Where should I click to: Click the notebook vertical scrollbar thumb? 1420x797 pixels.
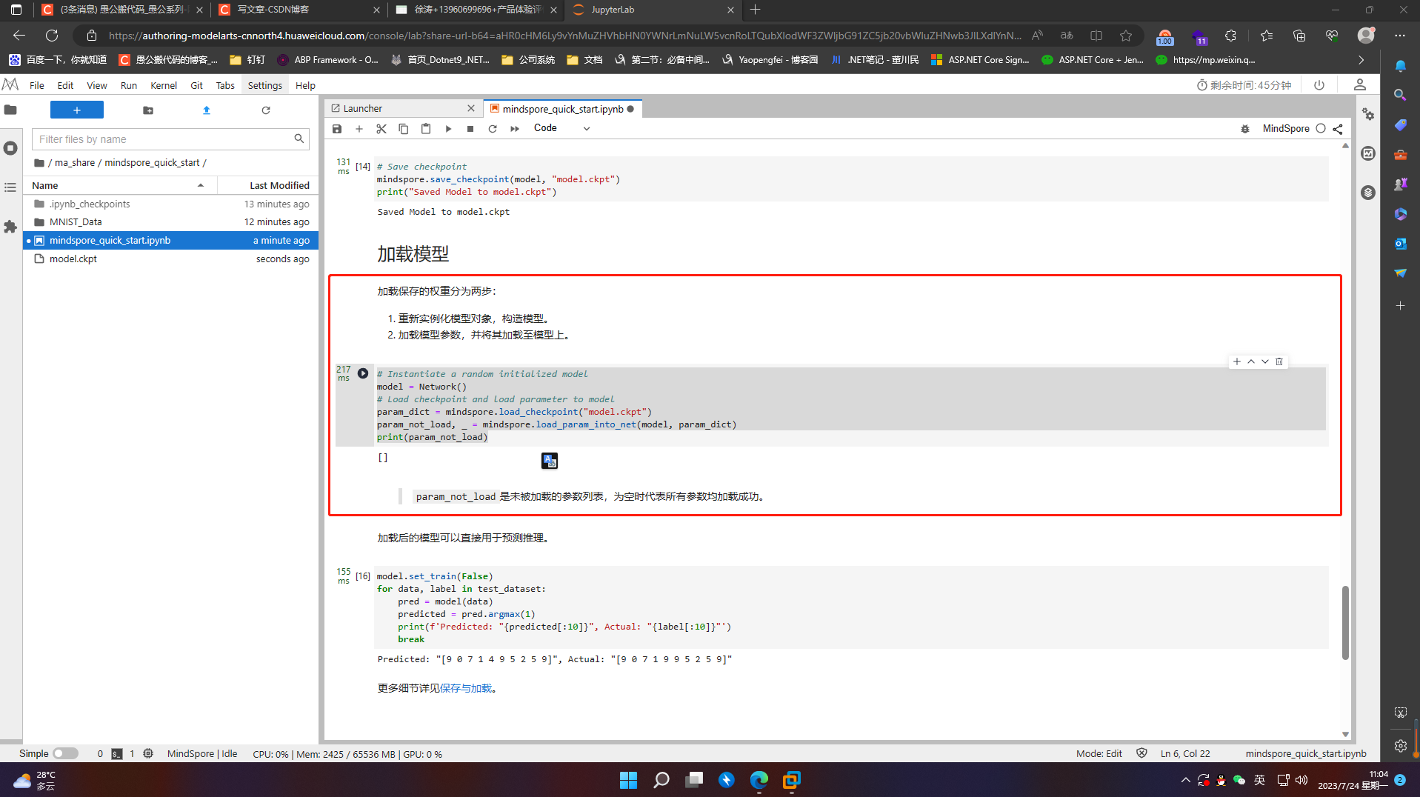click(1345, 622)
